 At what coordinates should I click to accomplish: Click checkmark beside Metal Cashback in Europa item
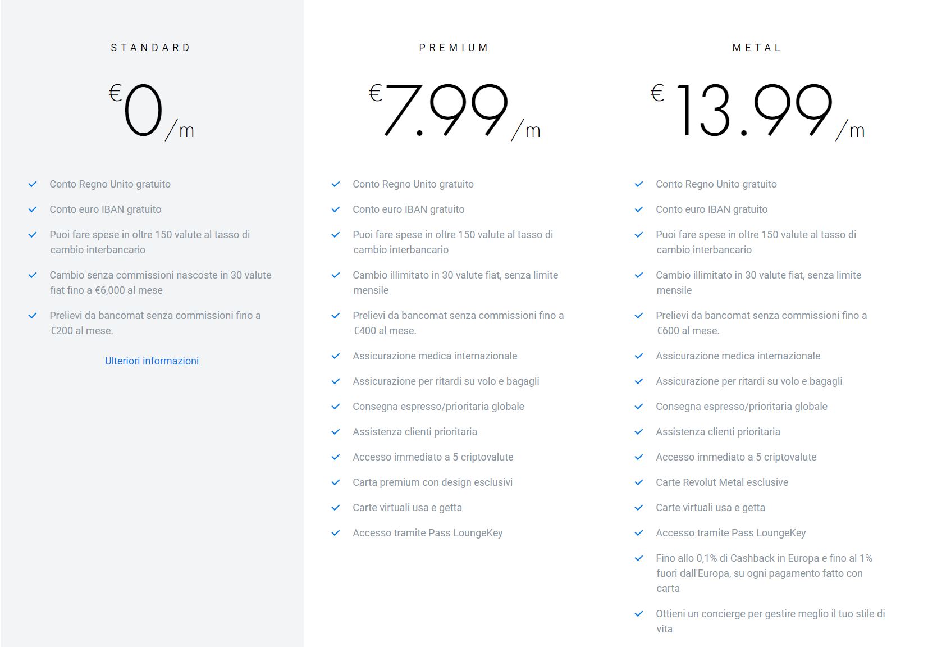pos(639,558)
